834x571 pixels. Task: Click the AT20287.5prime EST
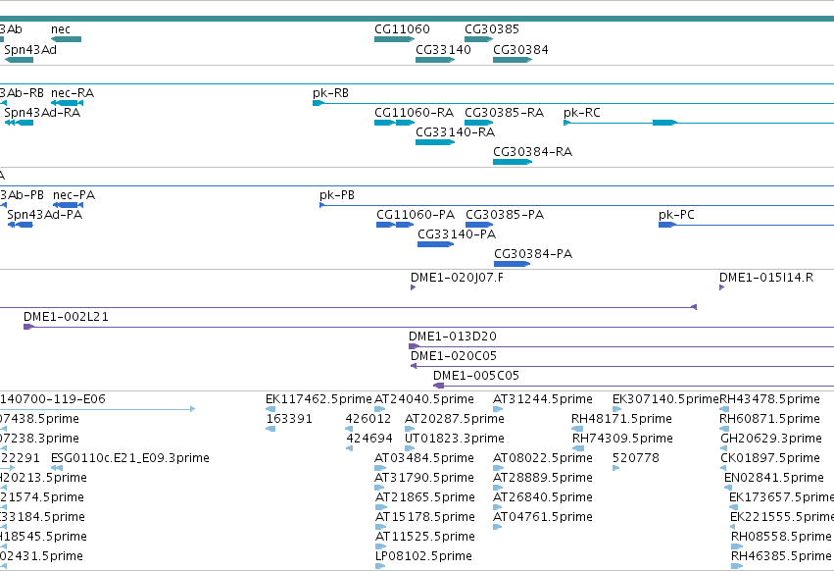point(410,429)
